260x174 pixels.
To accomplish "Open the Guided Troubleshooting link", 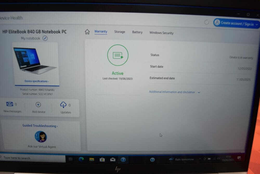I will point(40,126).
